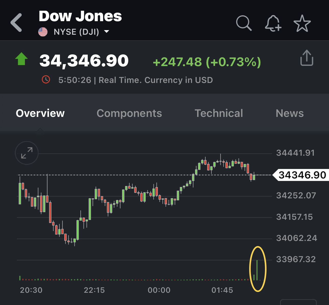329x305 pixels.
Task: Tap the 22:15 time axis label
Action: (94, 290)
